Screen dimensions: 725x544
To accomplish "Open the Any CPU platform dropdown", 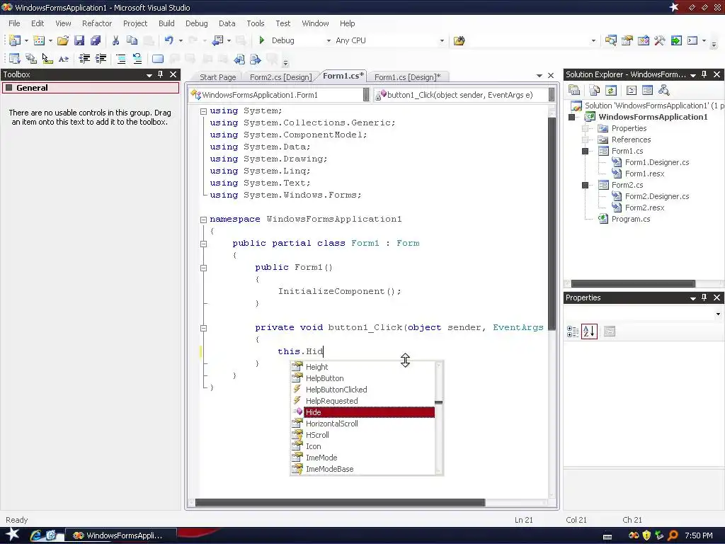I will coord(442,40).
